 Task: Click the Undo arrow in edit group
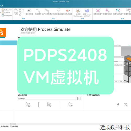[23, 10]
